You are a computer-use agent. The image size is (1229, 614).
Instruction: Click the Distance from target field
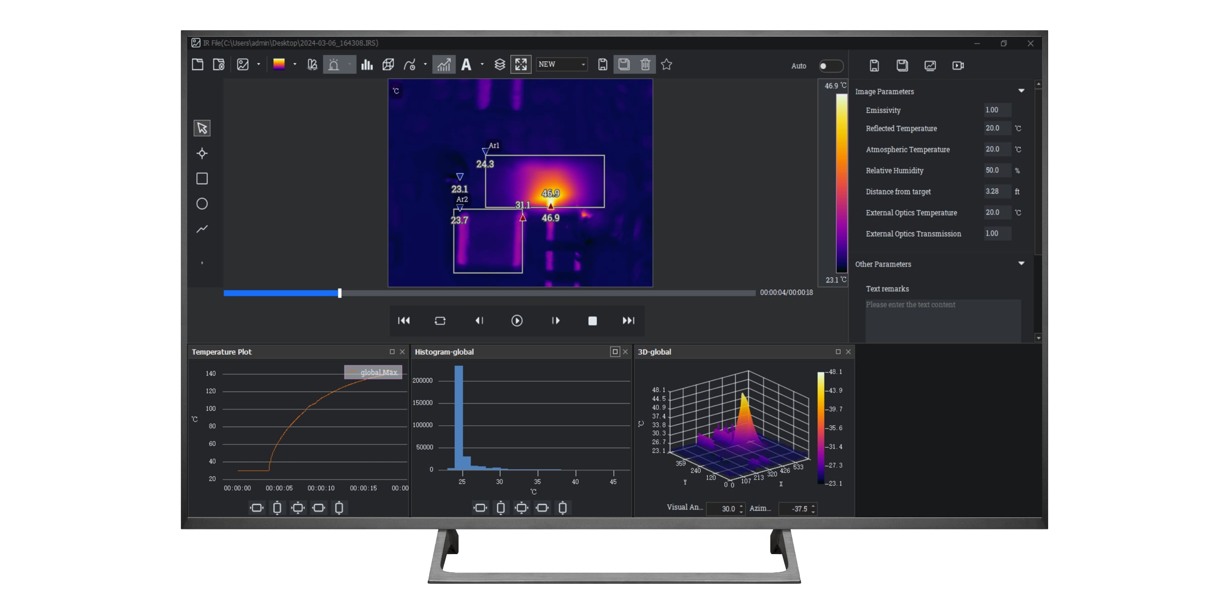(x=997, y=191)
